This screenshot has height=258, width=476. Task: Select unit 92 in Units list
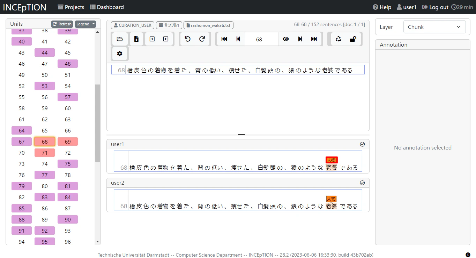(x=45, y=231)
